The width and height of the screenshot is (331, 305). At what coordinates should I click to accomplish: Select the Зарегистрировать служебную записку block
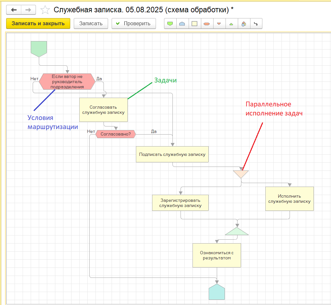click(180, 203)
